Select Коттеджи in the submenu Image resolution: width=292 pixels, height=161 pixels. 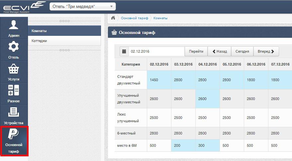tap(64, 41)
